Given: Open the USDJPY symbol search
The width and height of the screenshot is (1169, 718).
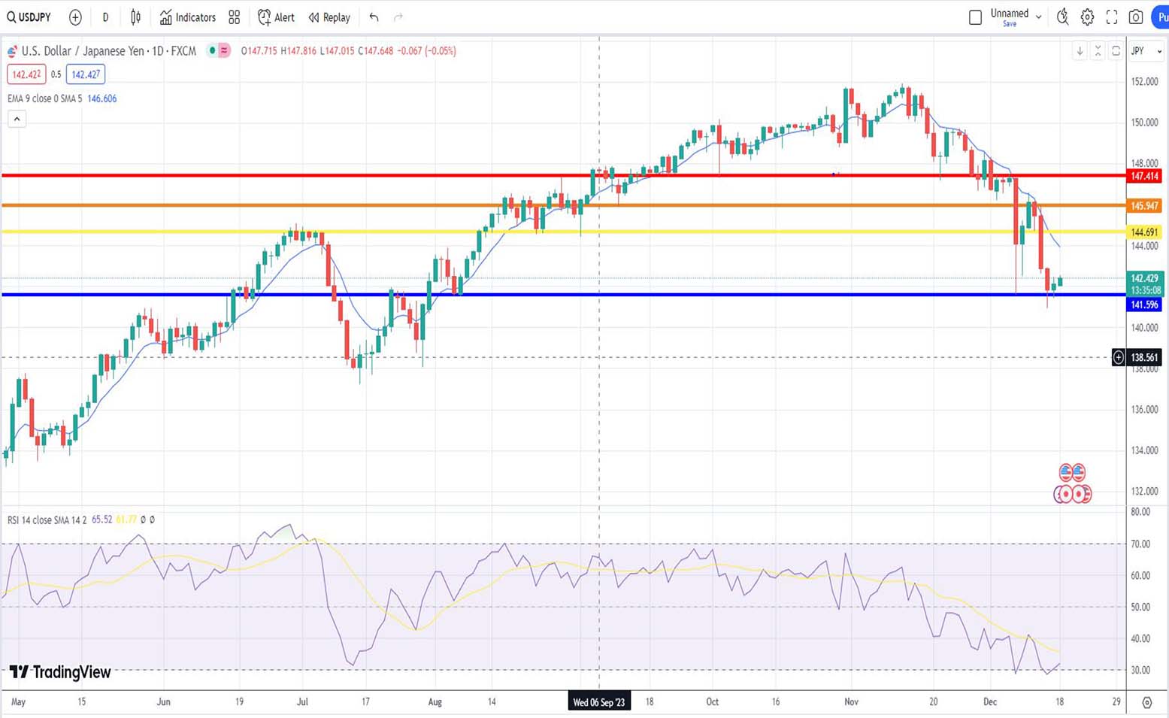Looking at the screenshot, I should pos(29,17).
